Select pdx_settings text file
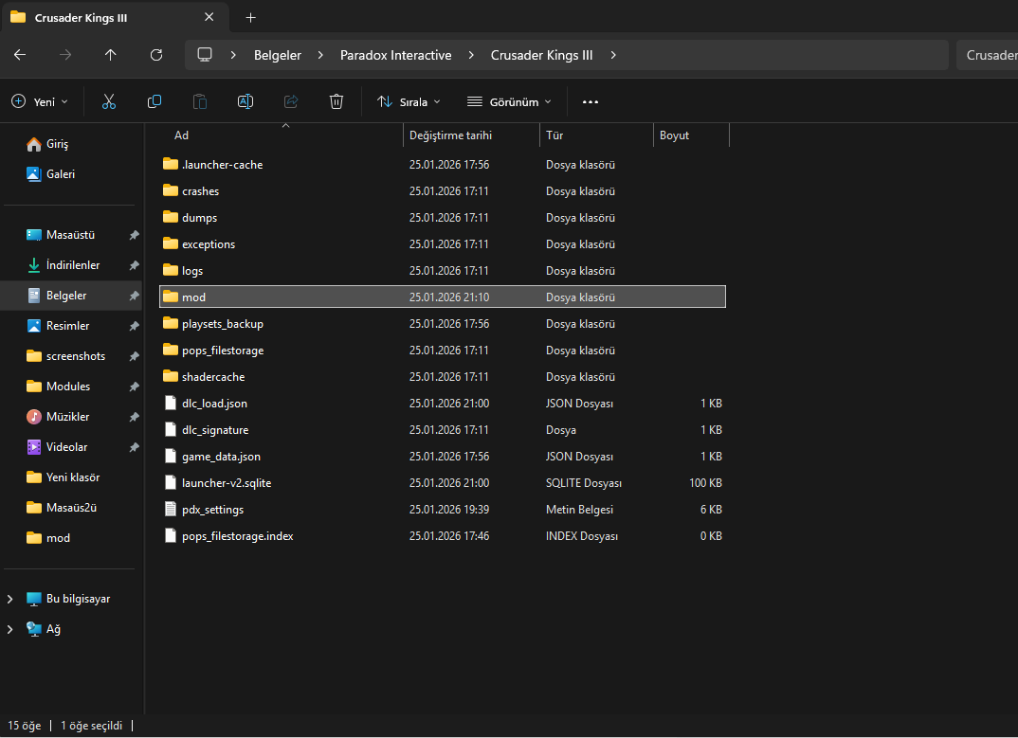 click(x=443, y=510)
